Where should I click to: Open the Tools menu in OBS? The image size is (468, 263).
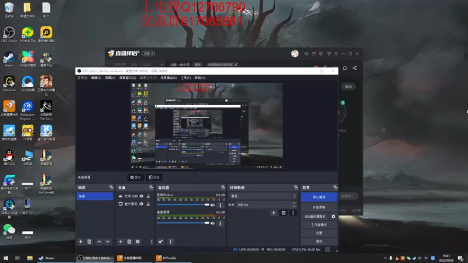[185, 78]
